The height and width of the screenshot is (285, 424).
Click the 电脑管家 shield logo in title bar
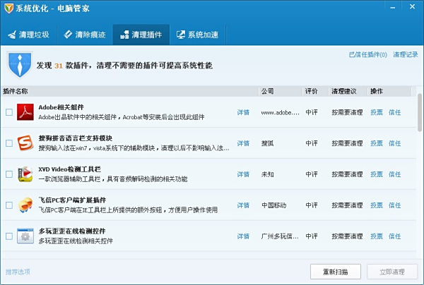coord(8,8)
